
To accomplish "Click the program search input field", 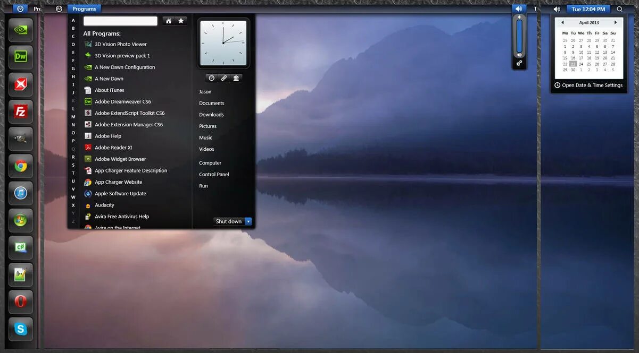I will (x=120, y=21).
